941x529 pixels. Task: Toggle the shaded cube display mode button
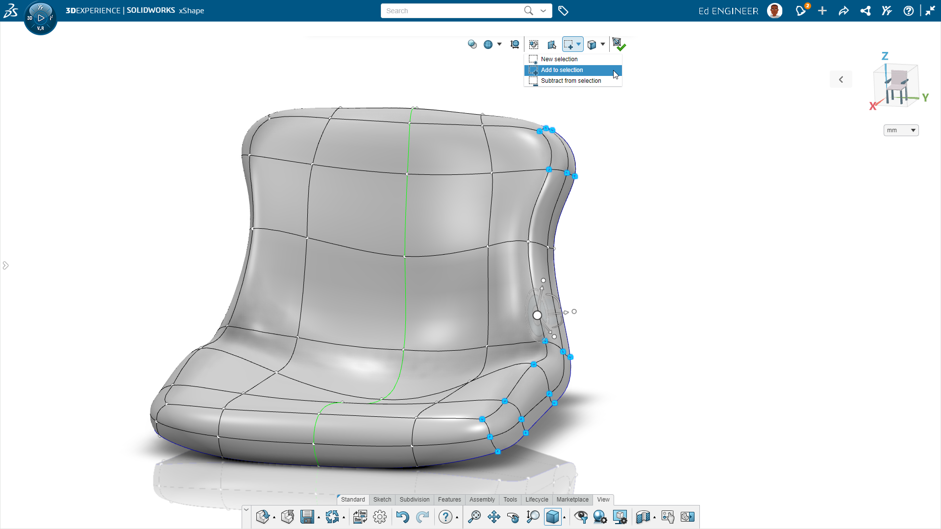tap(552, 517)
